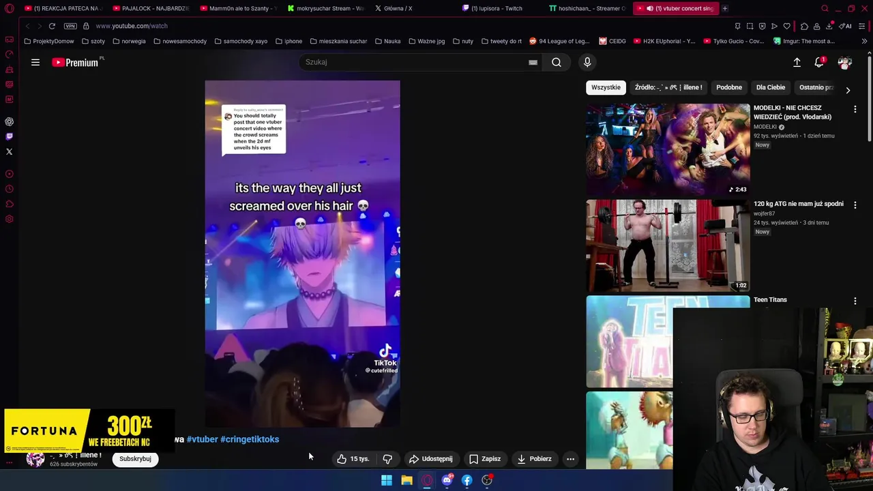The height and width of the screenshot is (491, 873).
Task: Open the AI assistant button in toolbar
Action: [846, 26]
